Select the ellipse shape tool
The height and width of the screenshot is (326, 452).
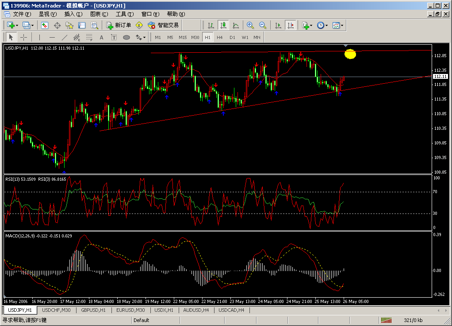coord(126,37)
